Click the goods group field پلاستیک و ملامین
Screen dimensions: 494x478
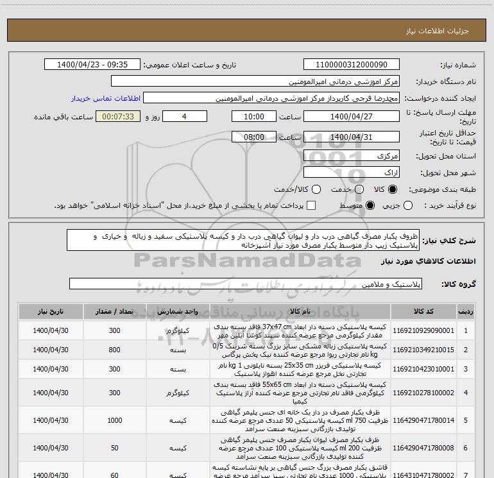point(246,284)
